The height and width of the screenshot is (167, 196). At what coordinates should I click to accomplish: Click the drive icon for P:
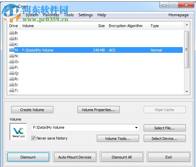click(x=12, y=67)
